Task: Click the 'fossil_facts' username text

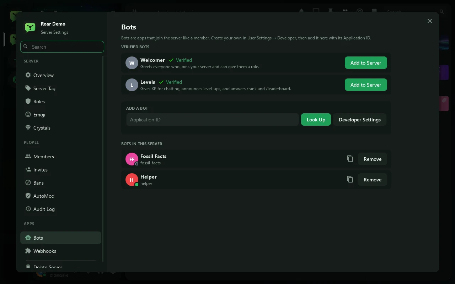Action: 150,163
